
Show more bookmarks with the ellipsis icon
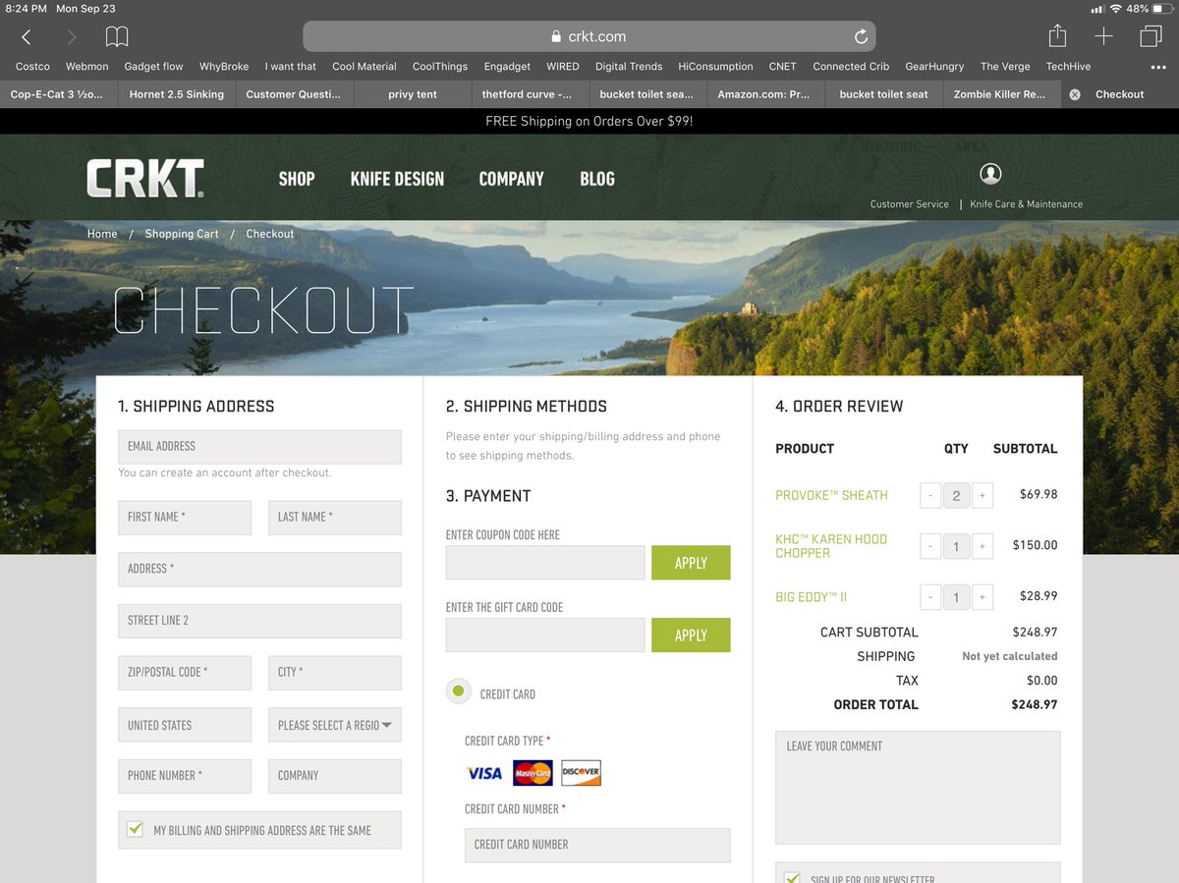pos(1158,67)
